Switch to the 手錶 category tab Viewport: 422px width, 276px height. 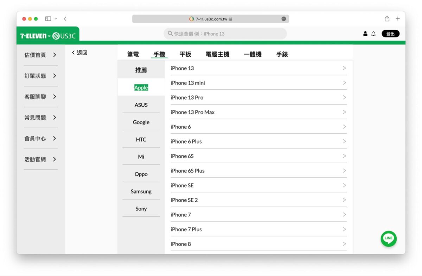[282, 54]
